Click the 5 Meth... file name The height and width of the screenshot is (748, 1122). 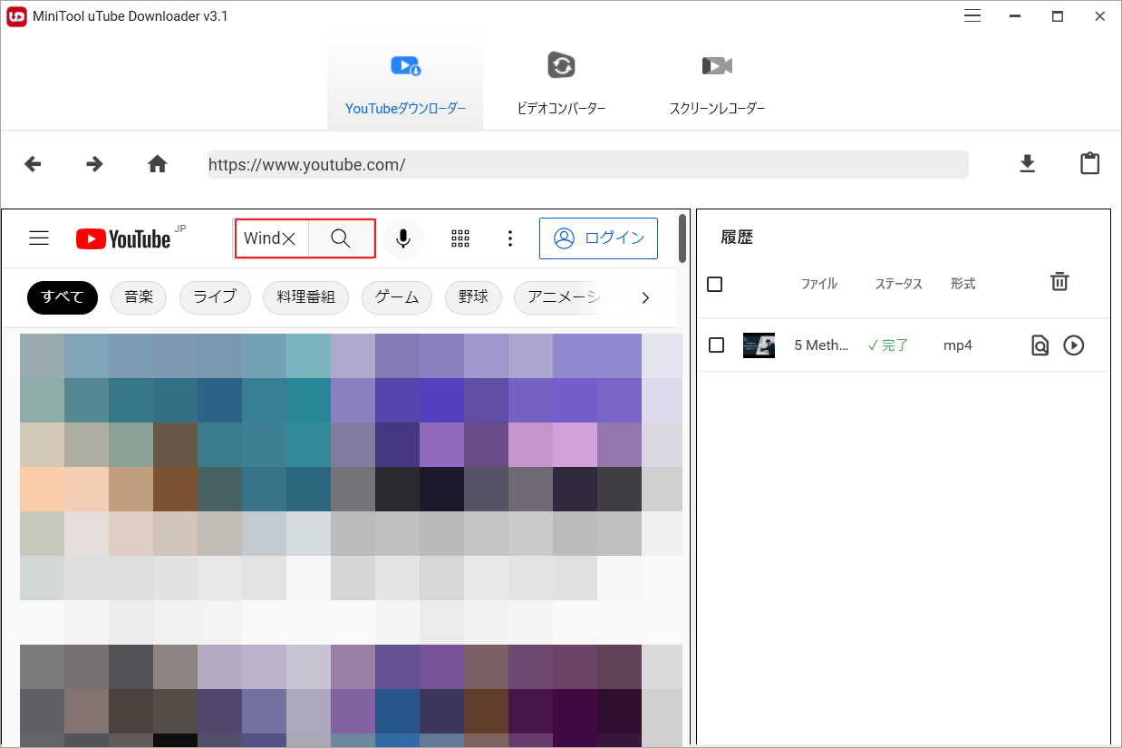(821, 345)
